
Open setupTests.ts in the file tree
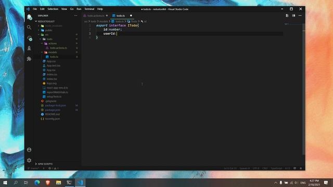pyautogui.click(x=54, y=97)
